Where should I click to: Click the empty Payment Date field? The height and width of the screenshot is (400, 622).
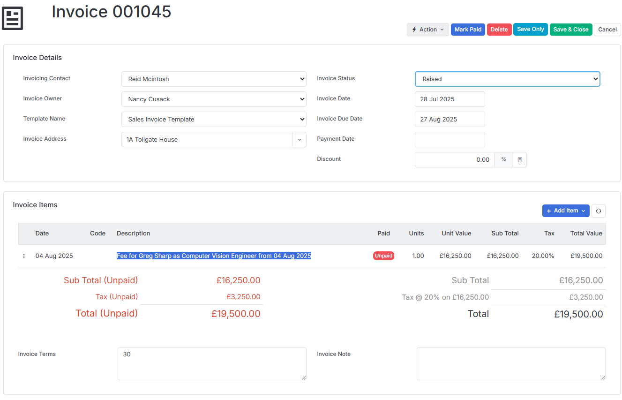pyautogui.click(x=450, y=140)
